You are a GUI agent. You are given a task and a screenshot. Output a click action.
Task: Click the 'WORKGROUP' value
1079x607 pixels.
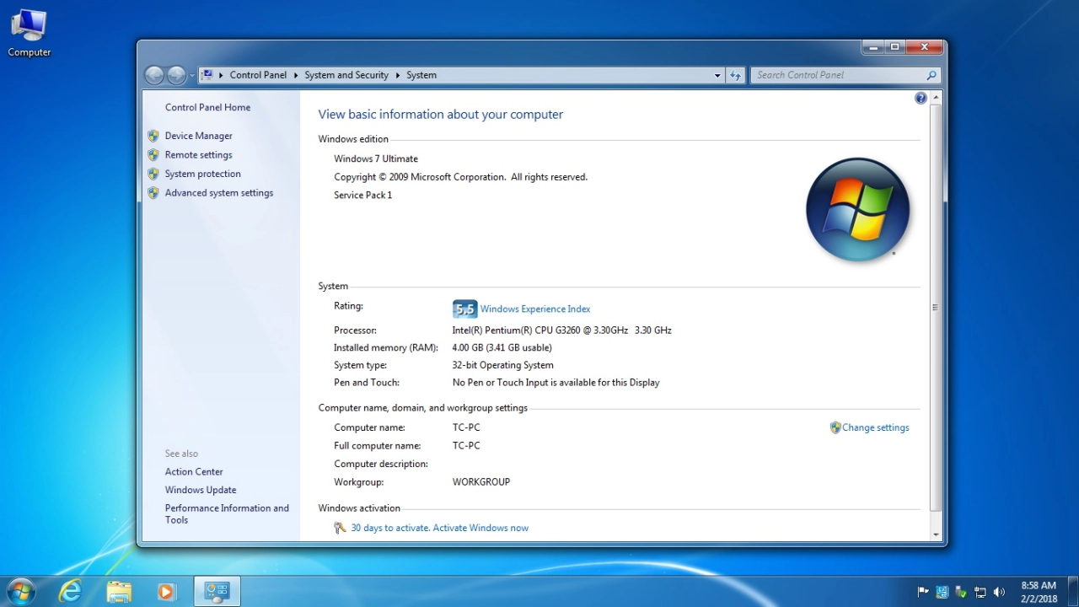481,482
